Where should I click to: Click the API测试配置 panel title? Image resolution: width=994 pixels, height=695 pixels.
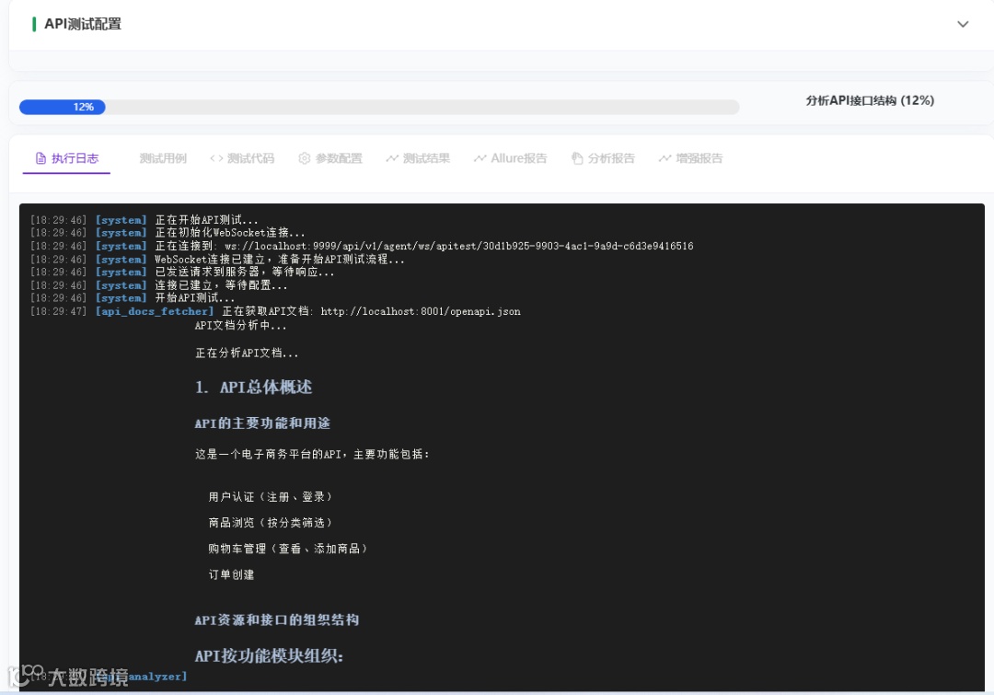(x=83, y=24)
